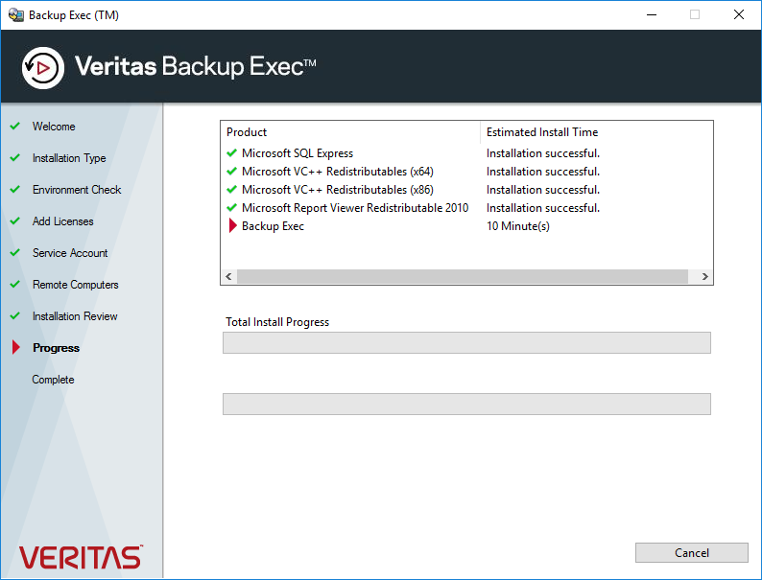Click Installation successful status for SQL Express

543,153
